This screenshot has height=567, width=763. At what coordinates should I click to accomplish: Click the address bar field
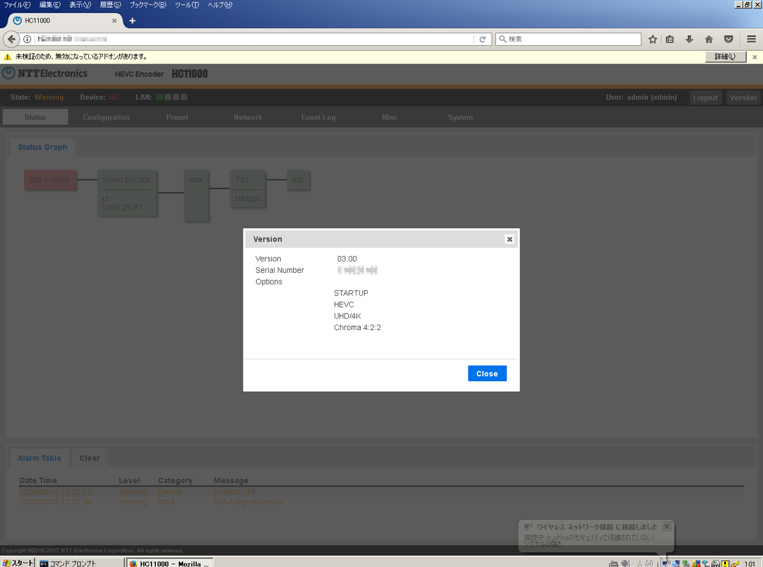coord(253,39)
